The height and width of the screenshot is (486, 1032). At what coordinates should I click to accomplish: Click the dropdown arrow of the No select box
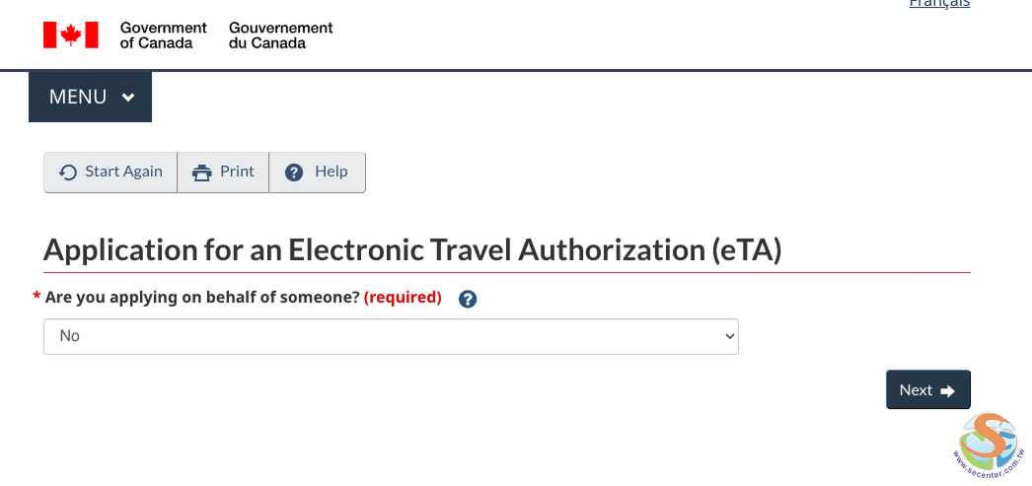(729, 336)
